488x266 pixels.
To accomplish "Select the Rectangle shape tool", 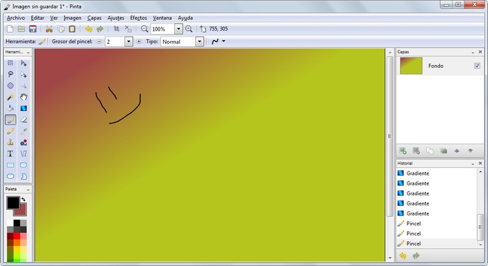I will pos(10,165).
